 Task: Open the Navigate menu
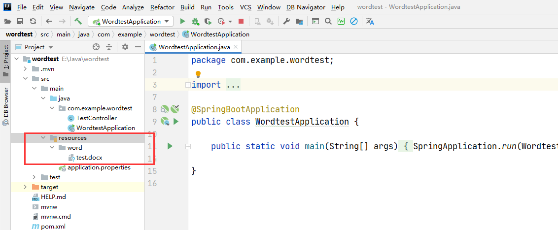(x=82, y=7)
